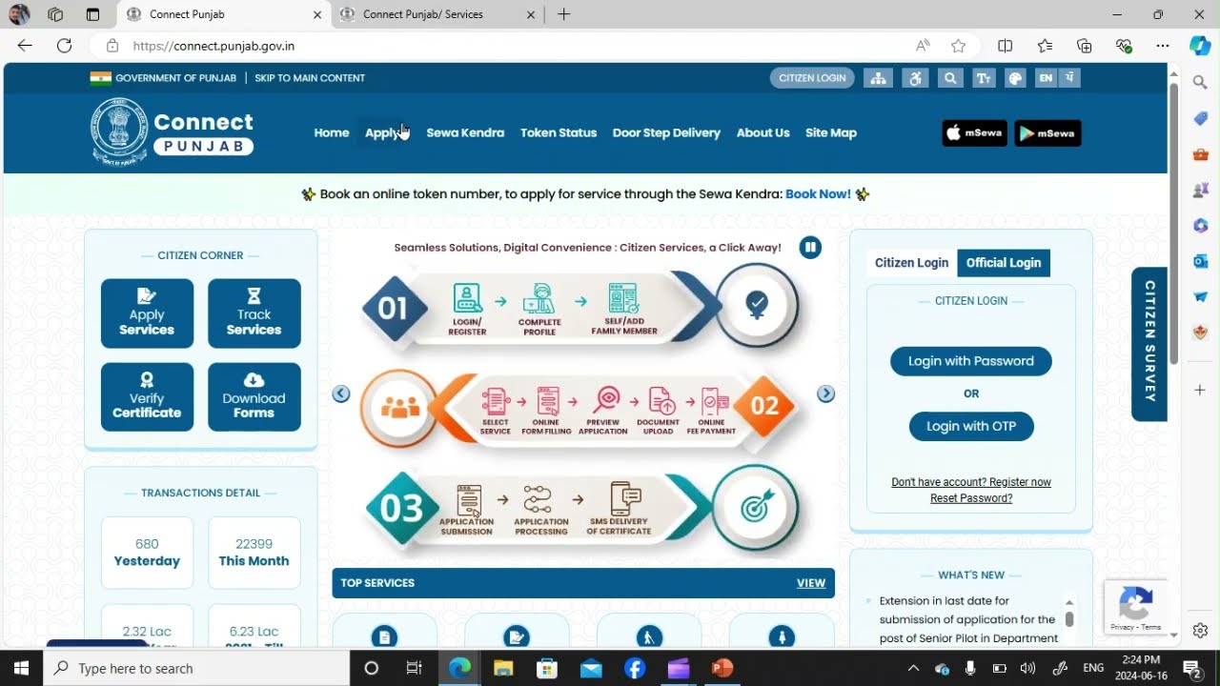The width and height of the screenshot is (1220, 686).
Task: Click browser back arrow
Action: (x=25, y=46)
